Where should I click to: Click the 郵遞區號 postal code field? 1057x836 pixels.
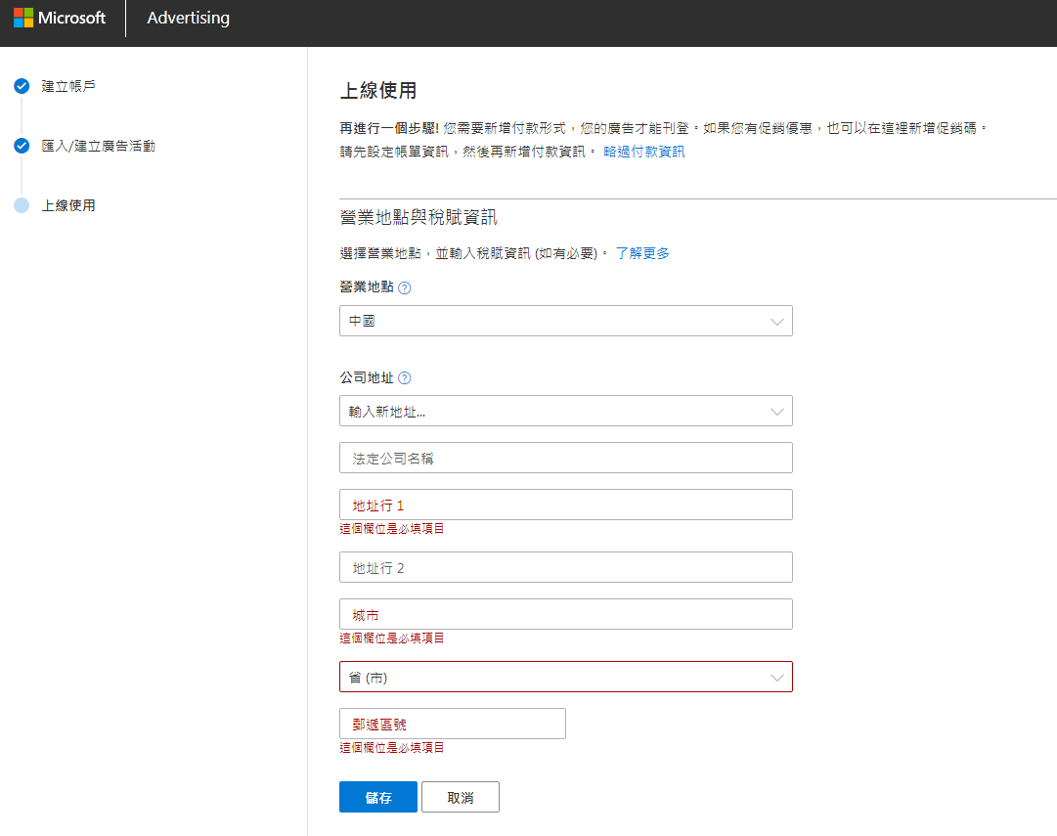click(452, 724)
